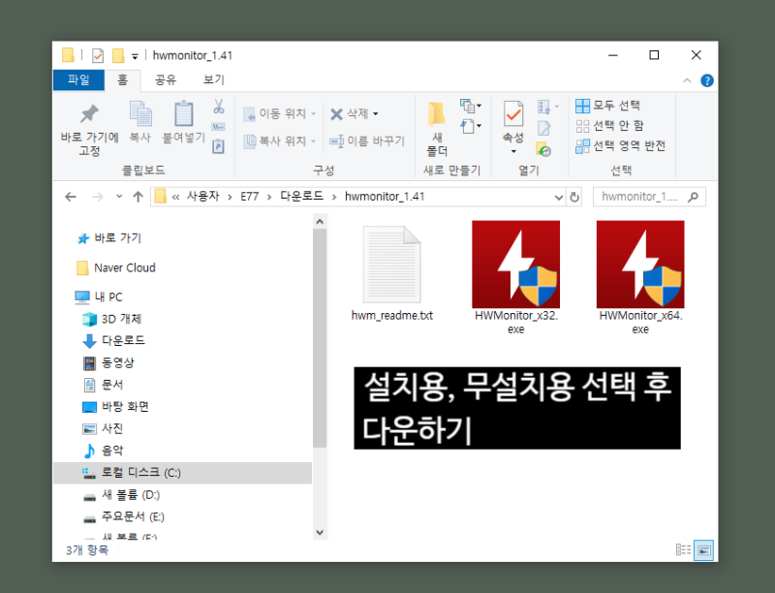This screenshot has width=775, height=593.
Task: Click the Copy path icon in clipboard group
Action: coord(219,127)
